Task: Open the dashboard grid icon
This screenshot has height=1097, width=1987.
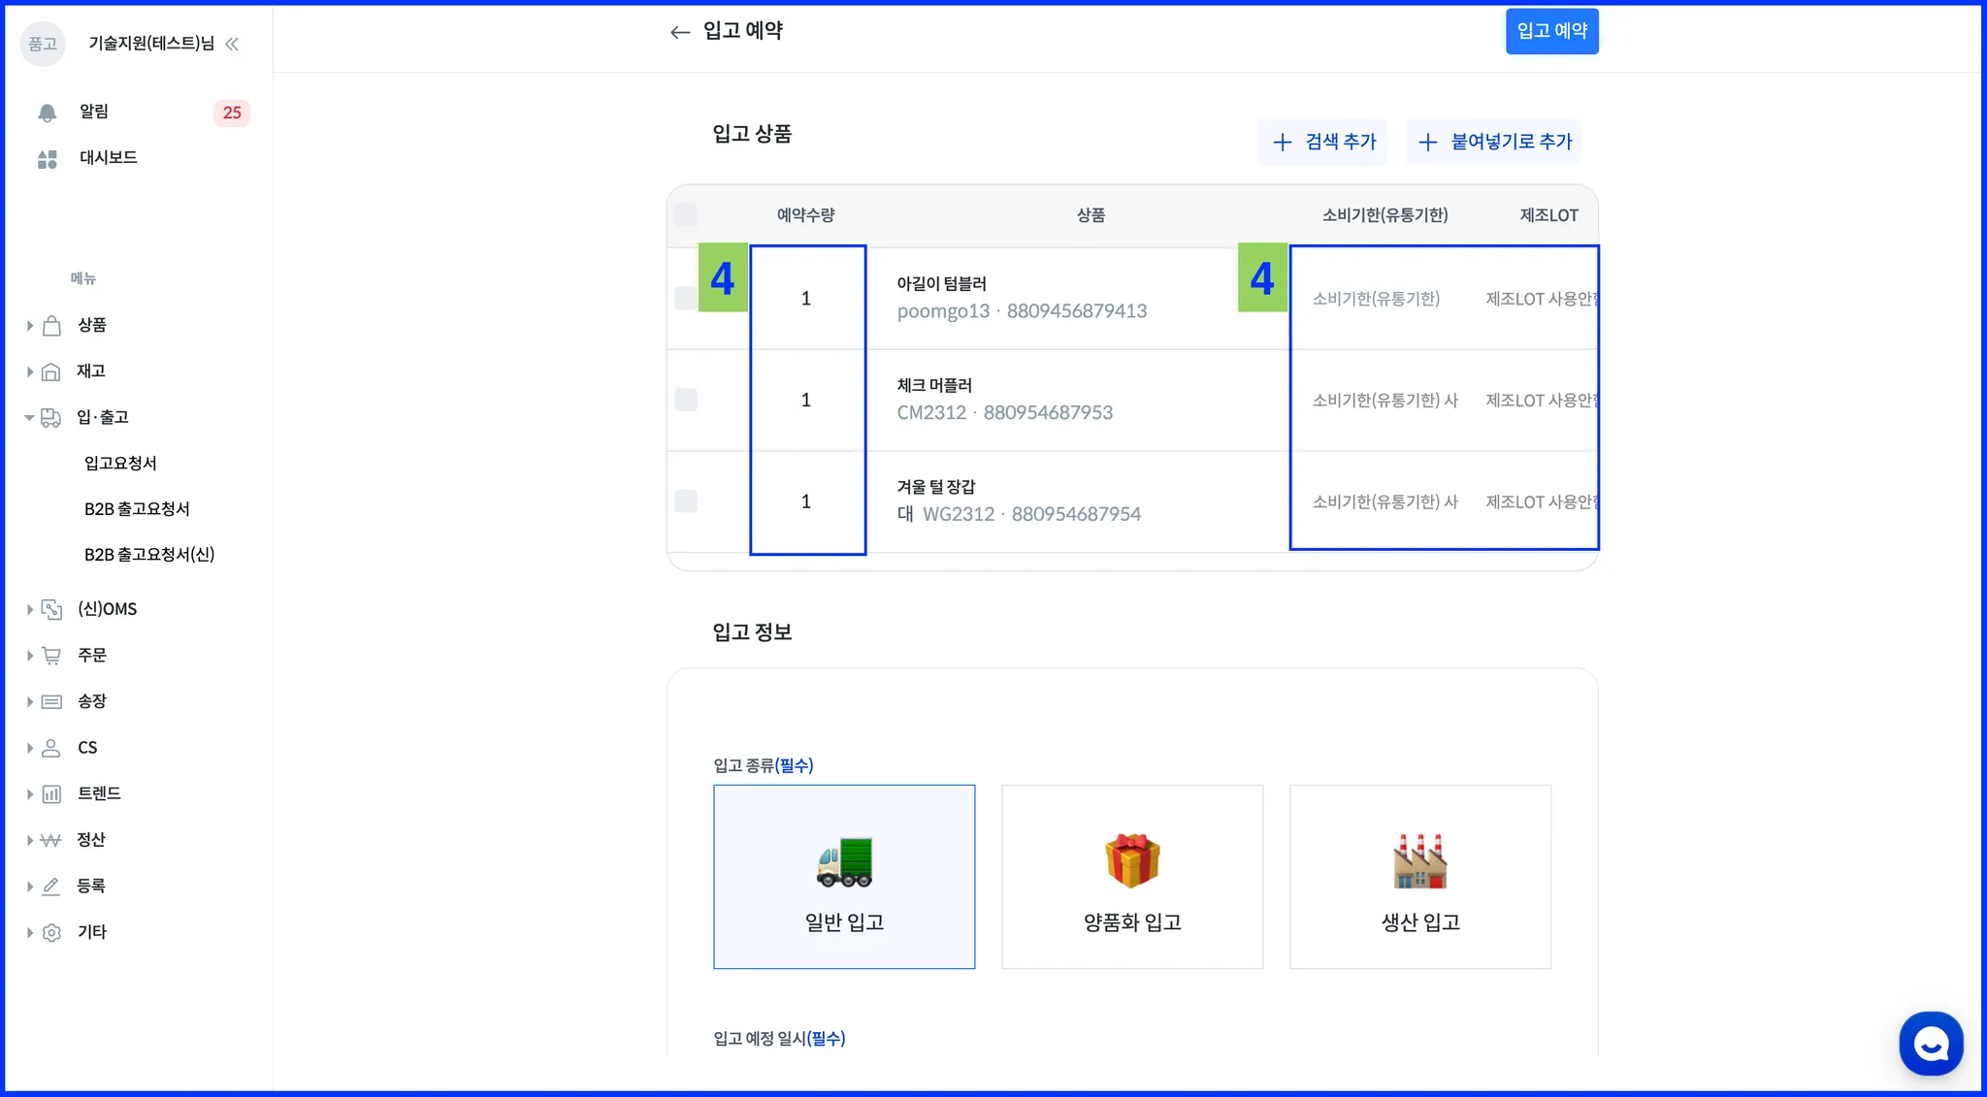Action: tap(47, 159)
